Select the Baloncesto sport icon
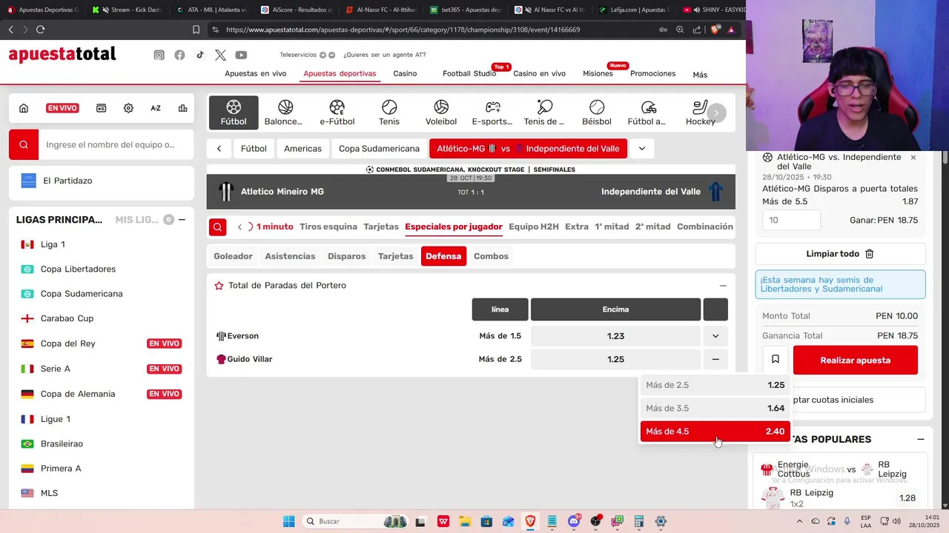949x533 pixels. point(285,113)
